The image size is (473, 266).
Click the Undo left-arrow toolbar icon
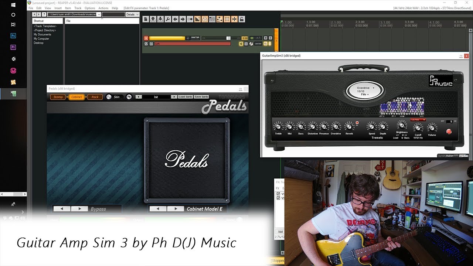175,19
